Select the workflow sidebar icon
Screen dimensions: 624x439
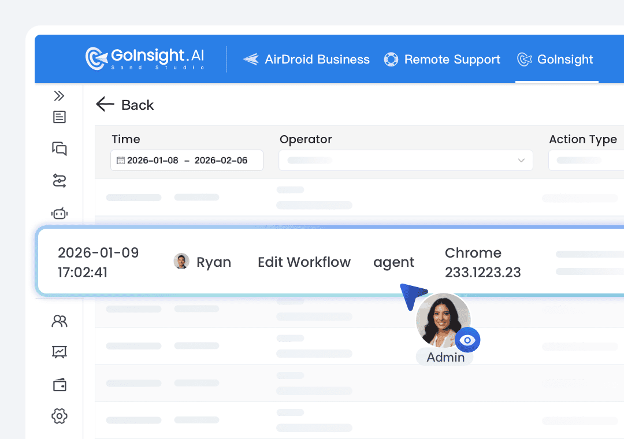pyautogui.click(x=59, y=181)
